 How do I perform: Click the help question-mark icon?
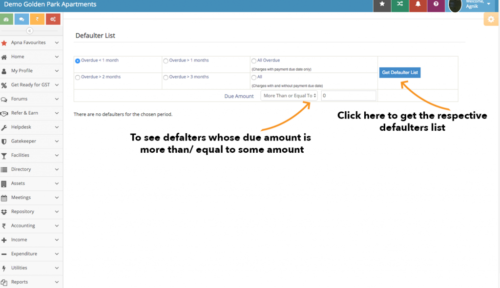pos(436,6)
